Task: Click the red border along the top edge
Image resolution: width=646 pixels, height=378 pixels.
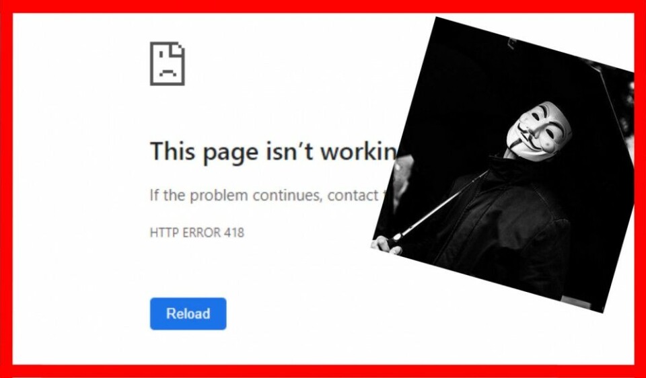Action: [323, 6]
